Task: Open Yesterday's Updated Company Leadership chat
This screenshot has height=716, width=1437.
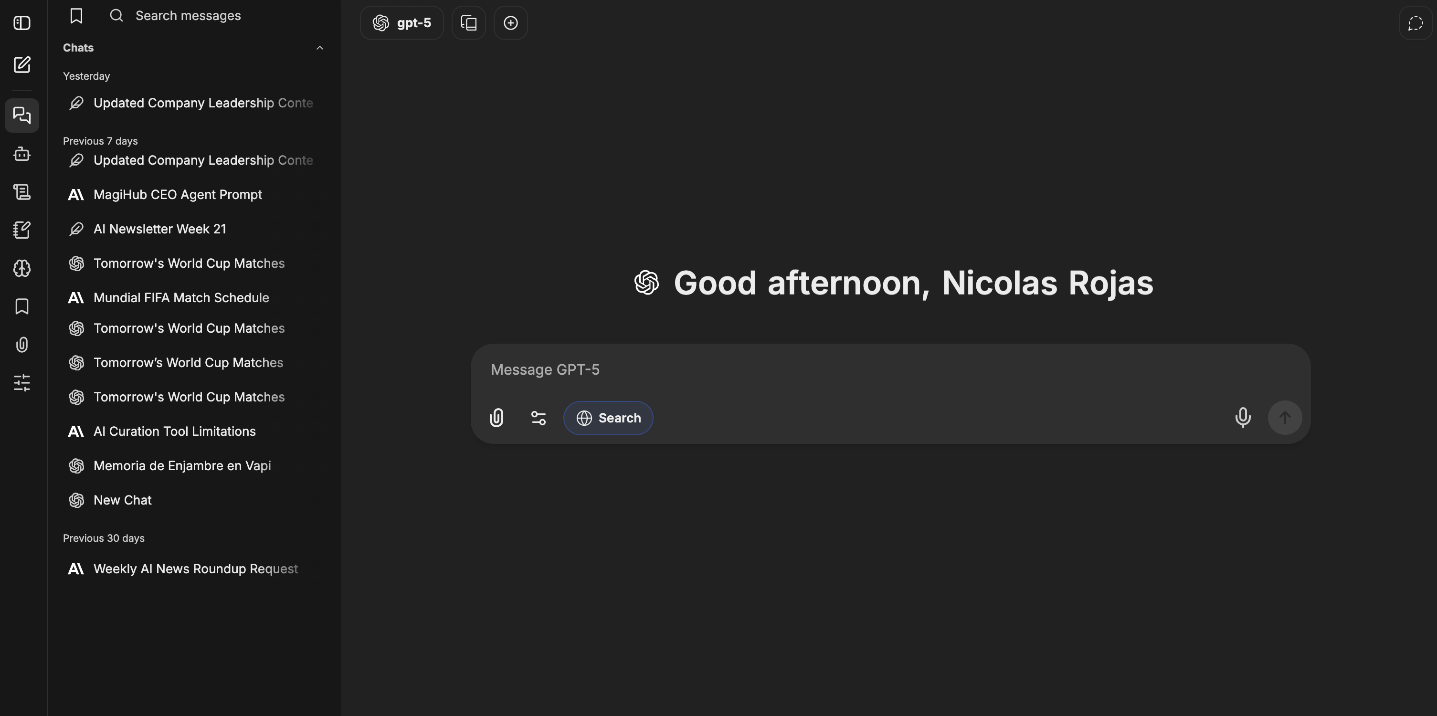Action: tap(193, 103)
